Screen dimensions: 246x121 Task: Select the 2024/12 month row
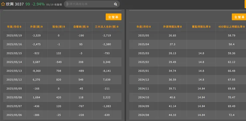187,80
